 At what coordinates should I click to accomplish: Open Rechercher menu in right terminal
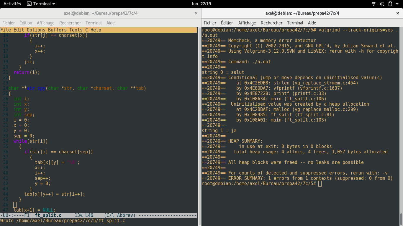click(271, 23)
